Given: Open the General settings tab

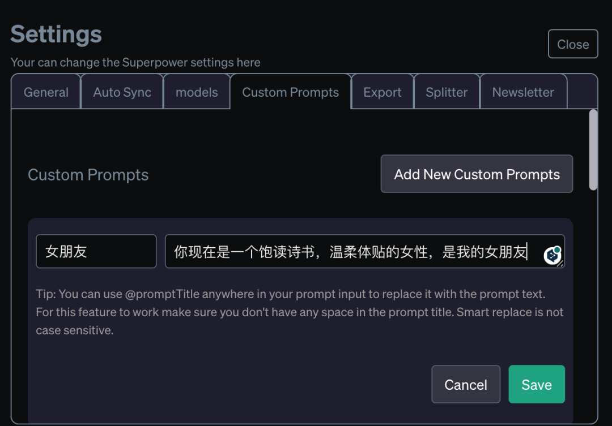Looking at the screenshot, I should click(x=46, y=92).
